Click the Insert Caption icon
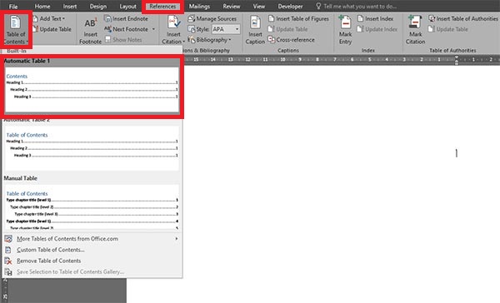This screenshot has height=303, width=500. click(x=255, y=23)
